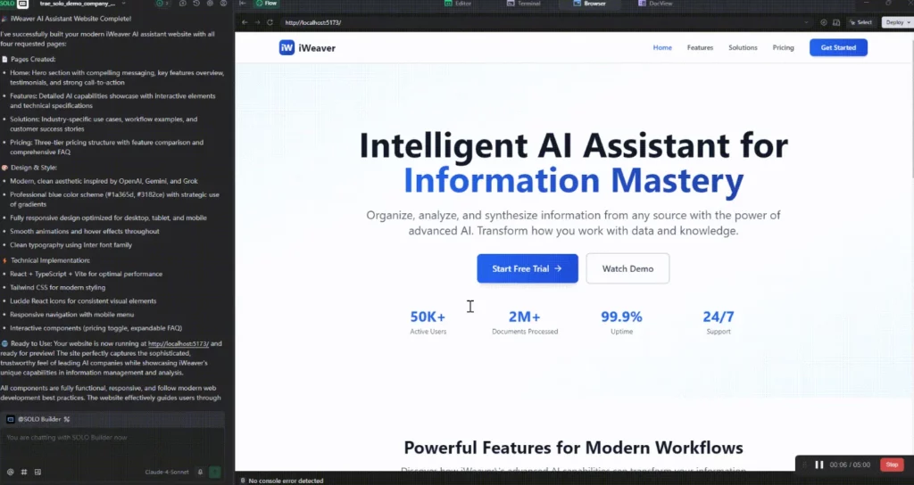The image size is (914, 485).
Task: Click the iWeaver logo icon
Action: coord(287,48)
